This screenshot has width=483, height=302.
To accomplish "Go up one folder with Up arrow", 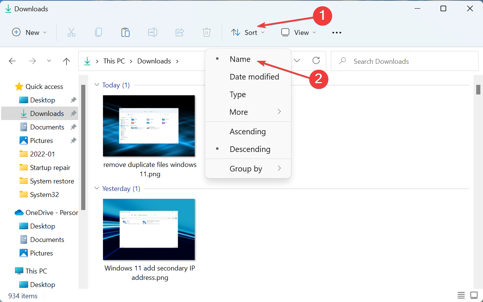I will 67,61.
